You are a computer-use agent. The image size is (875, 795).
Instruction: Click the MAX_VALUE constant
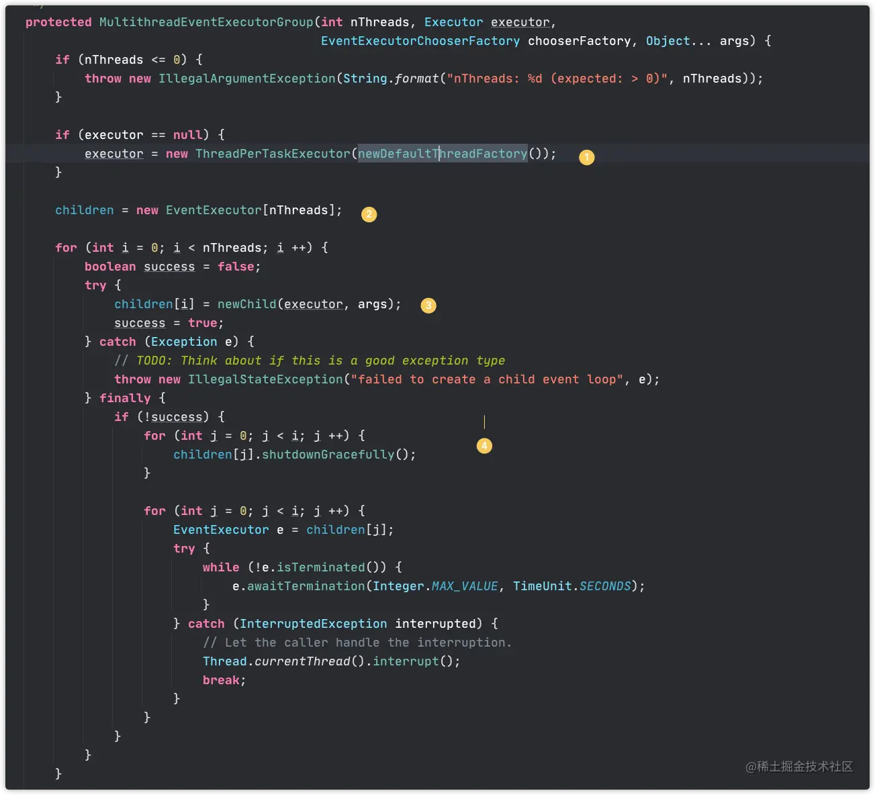coord(465,586)
